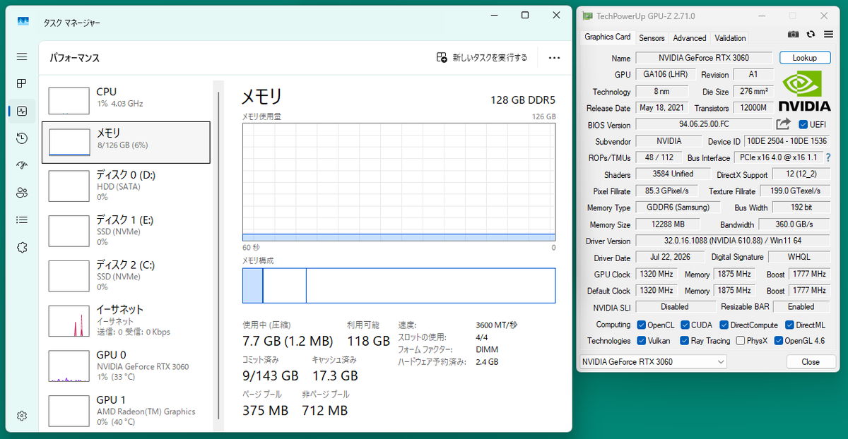
Task: Click the memory usage graph
Action: click(399, 182)
